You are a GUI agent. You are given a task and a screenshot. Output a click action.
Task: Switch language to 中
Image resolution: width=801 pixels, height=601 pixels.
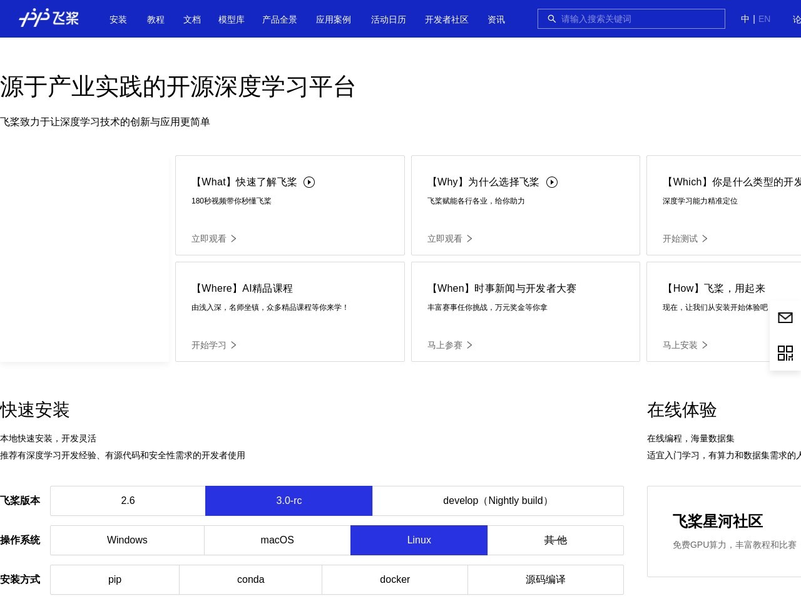click(745, 19)
